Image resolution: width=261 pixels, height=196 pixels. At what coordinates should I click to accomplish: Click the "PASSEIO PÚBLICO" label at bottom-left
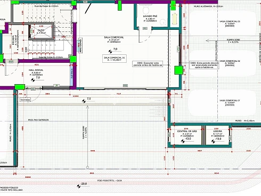9,187
